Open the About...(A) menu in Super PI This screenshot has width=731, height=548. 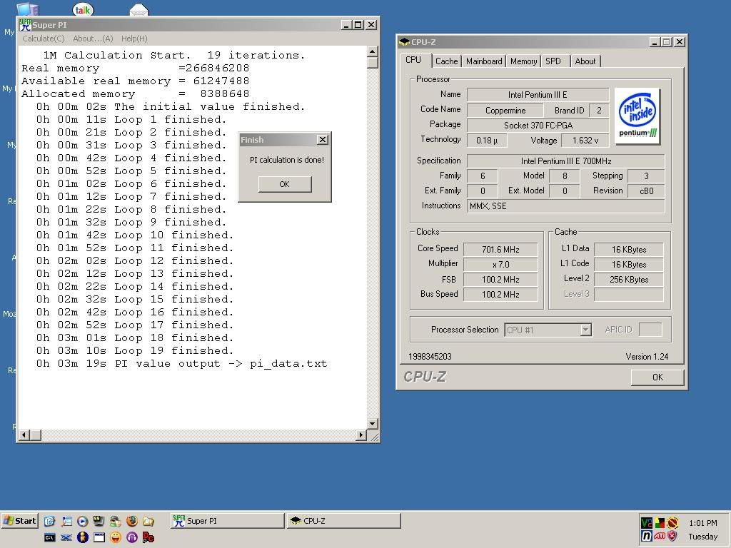tap(93, 39)
